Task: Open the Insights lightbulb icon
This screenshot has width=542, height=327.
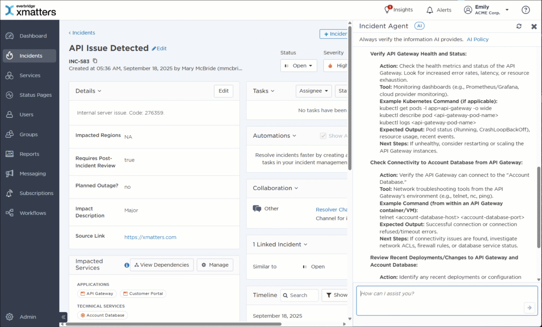Action: pos(387,10)
